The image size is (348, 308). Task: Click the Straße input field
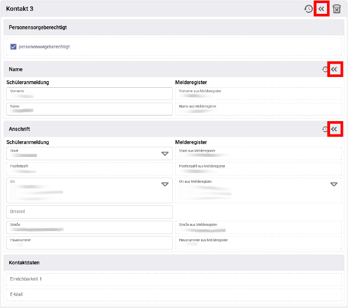(90, 227)
